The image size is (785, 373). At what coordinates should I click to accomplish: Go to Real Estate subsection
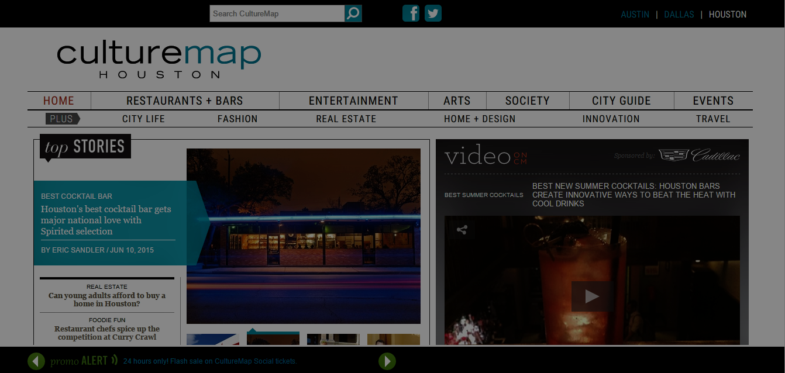(x=346, y=119)
